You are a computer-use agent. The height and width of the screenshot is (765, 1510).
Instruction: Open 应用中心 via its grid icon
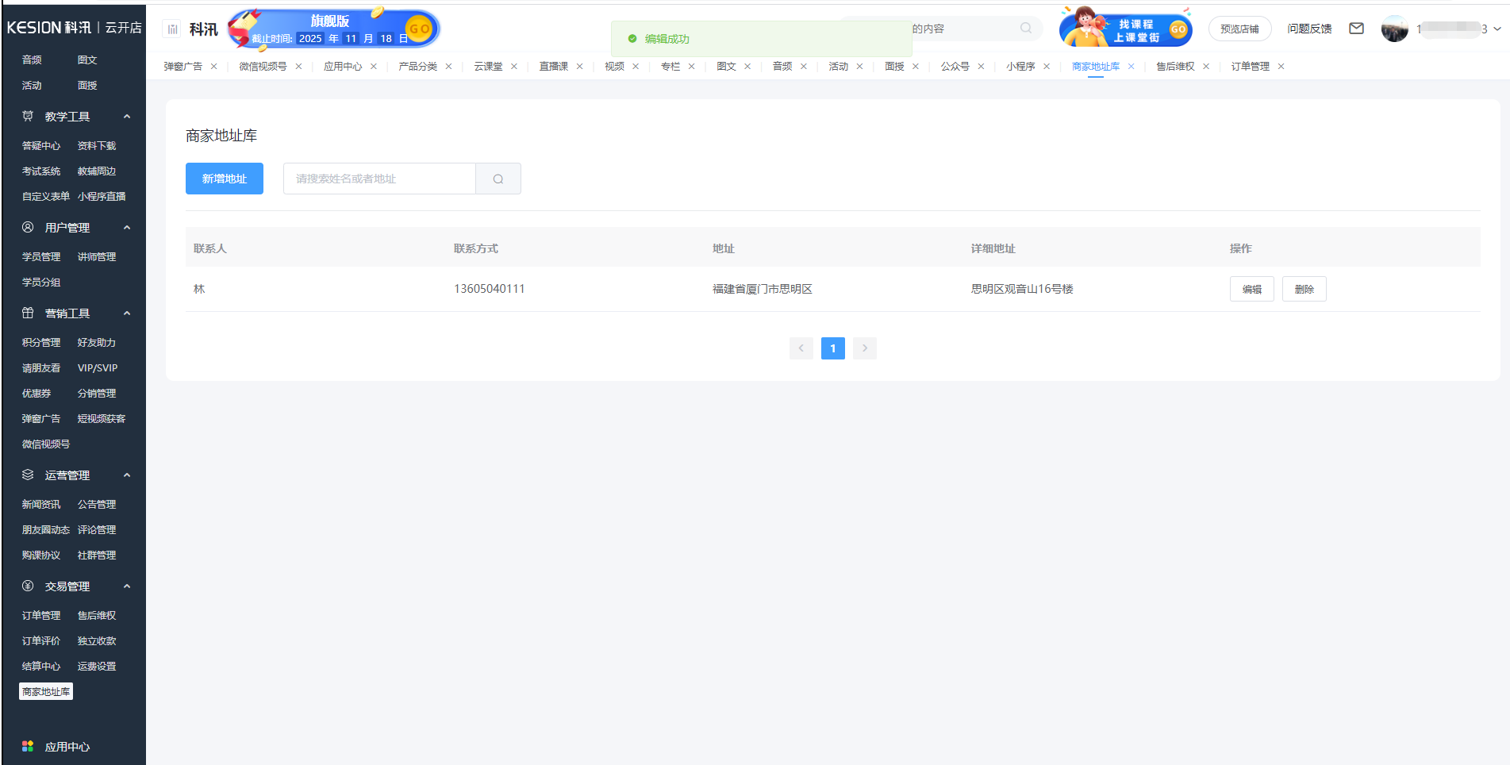pos(29,746)
